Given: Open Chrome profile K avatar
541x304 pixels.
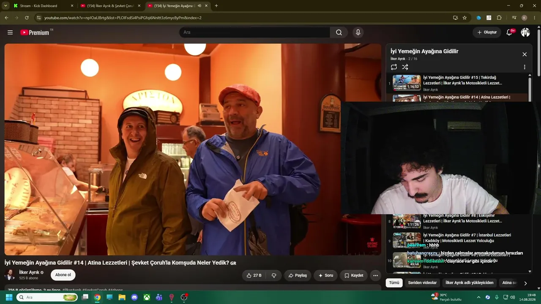Looking at the screenshot, I should coord(524,18).
